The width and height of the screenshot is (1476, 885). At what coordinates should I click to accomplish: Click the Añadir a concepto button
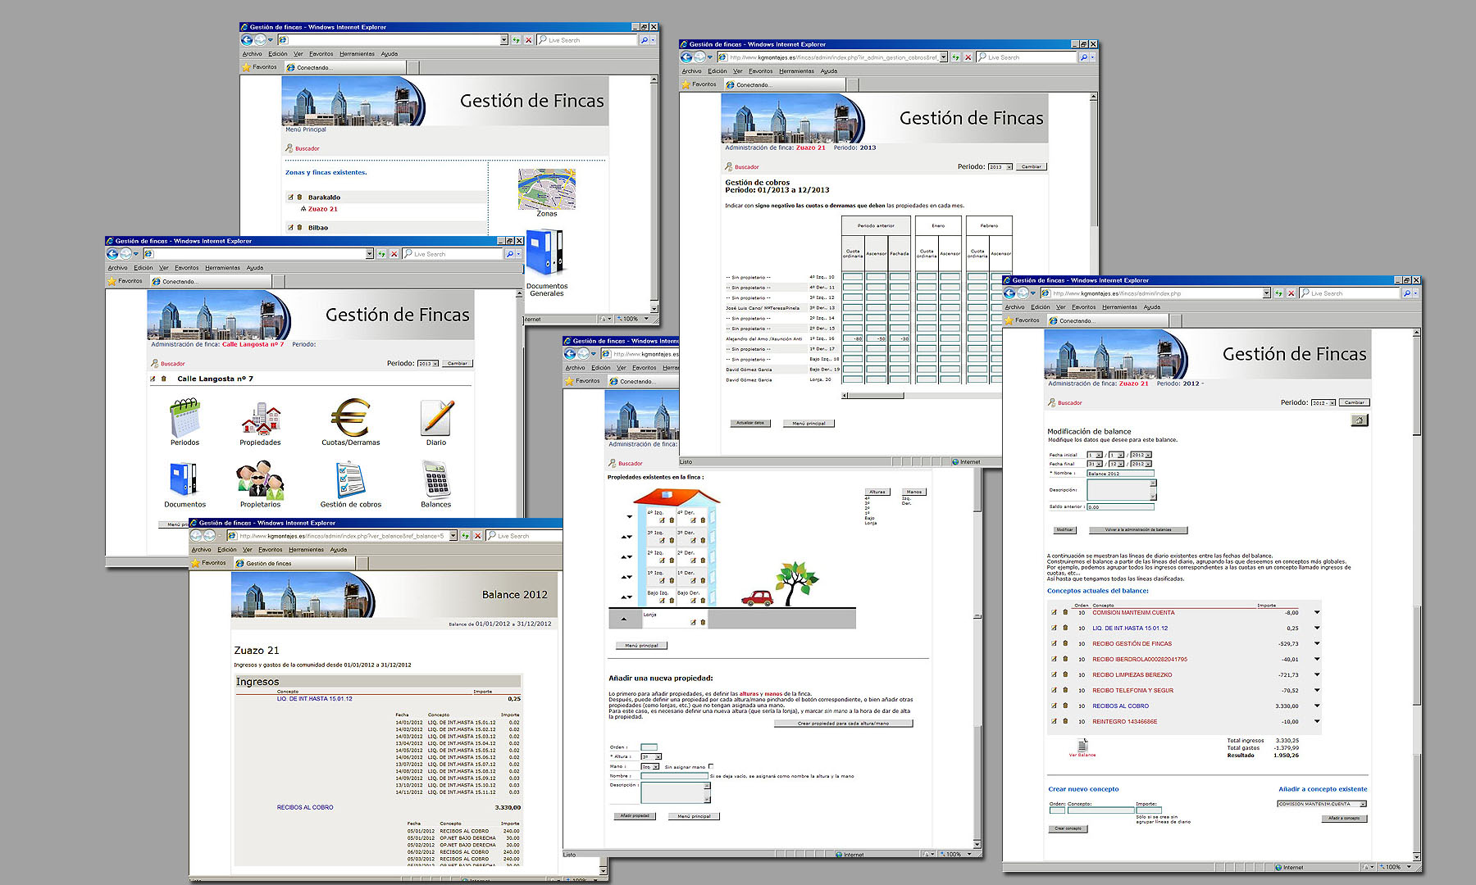[x=1344, y=819]
